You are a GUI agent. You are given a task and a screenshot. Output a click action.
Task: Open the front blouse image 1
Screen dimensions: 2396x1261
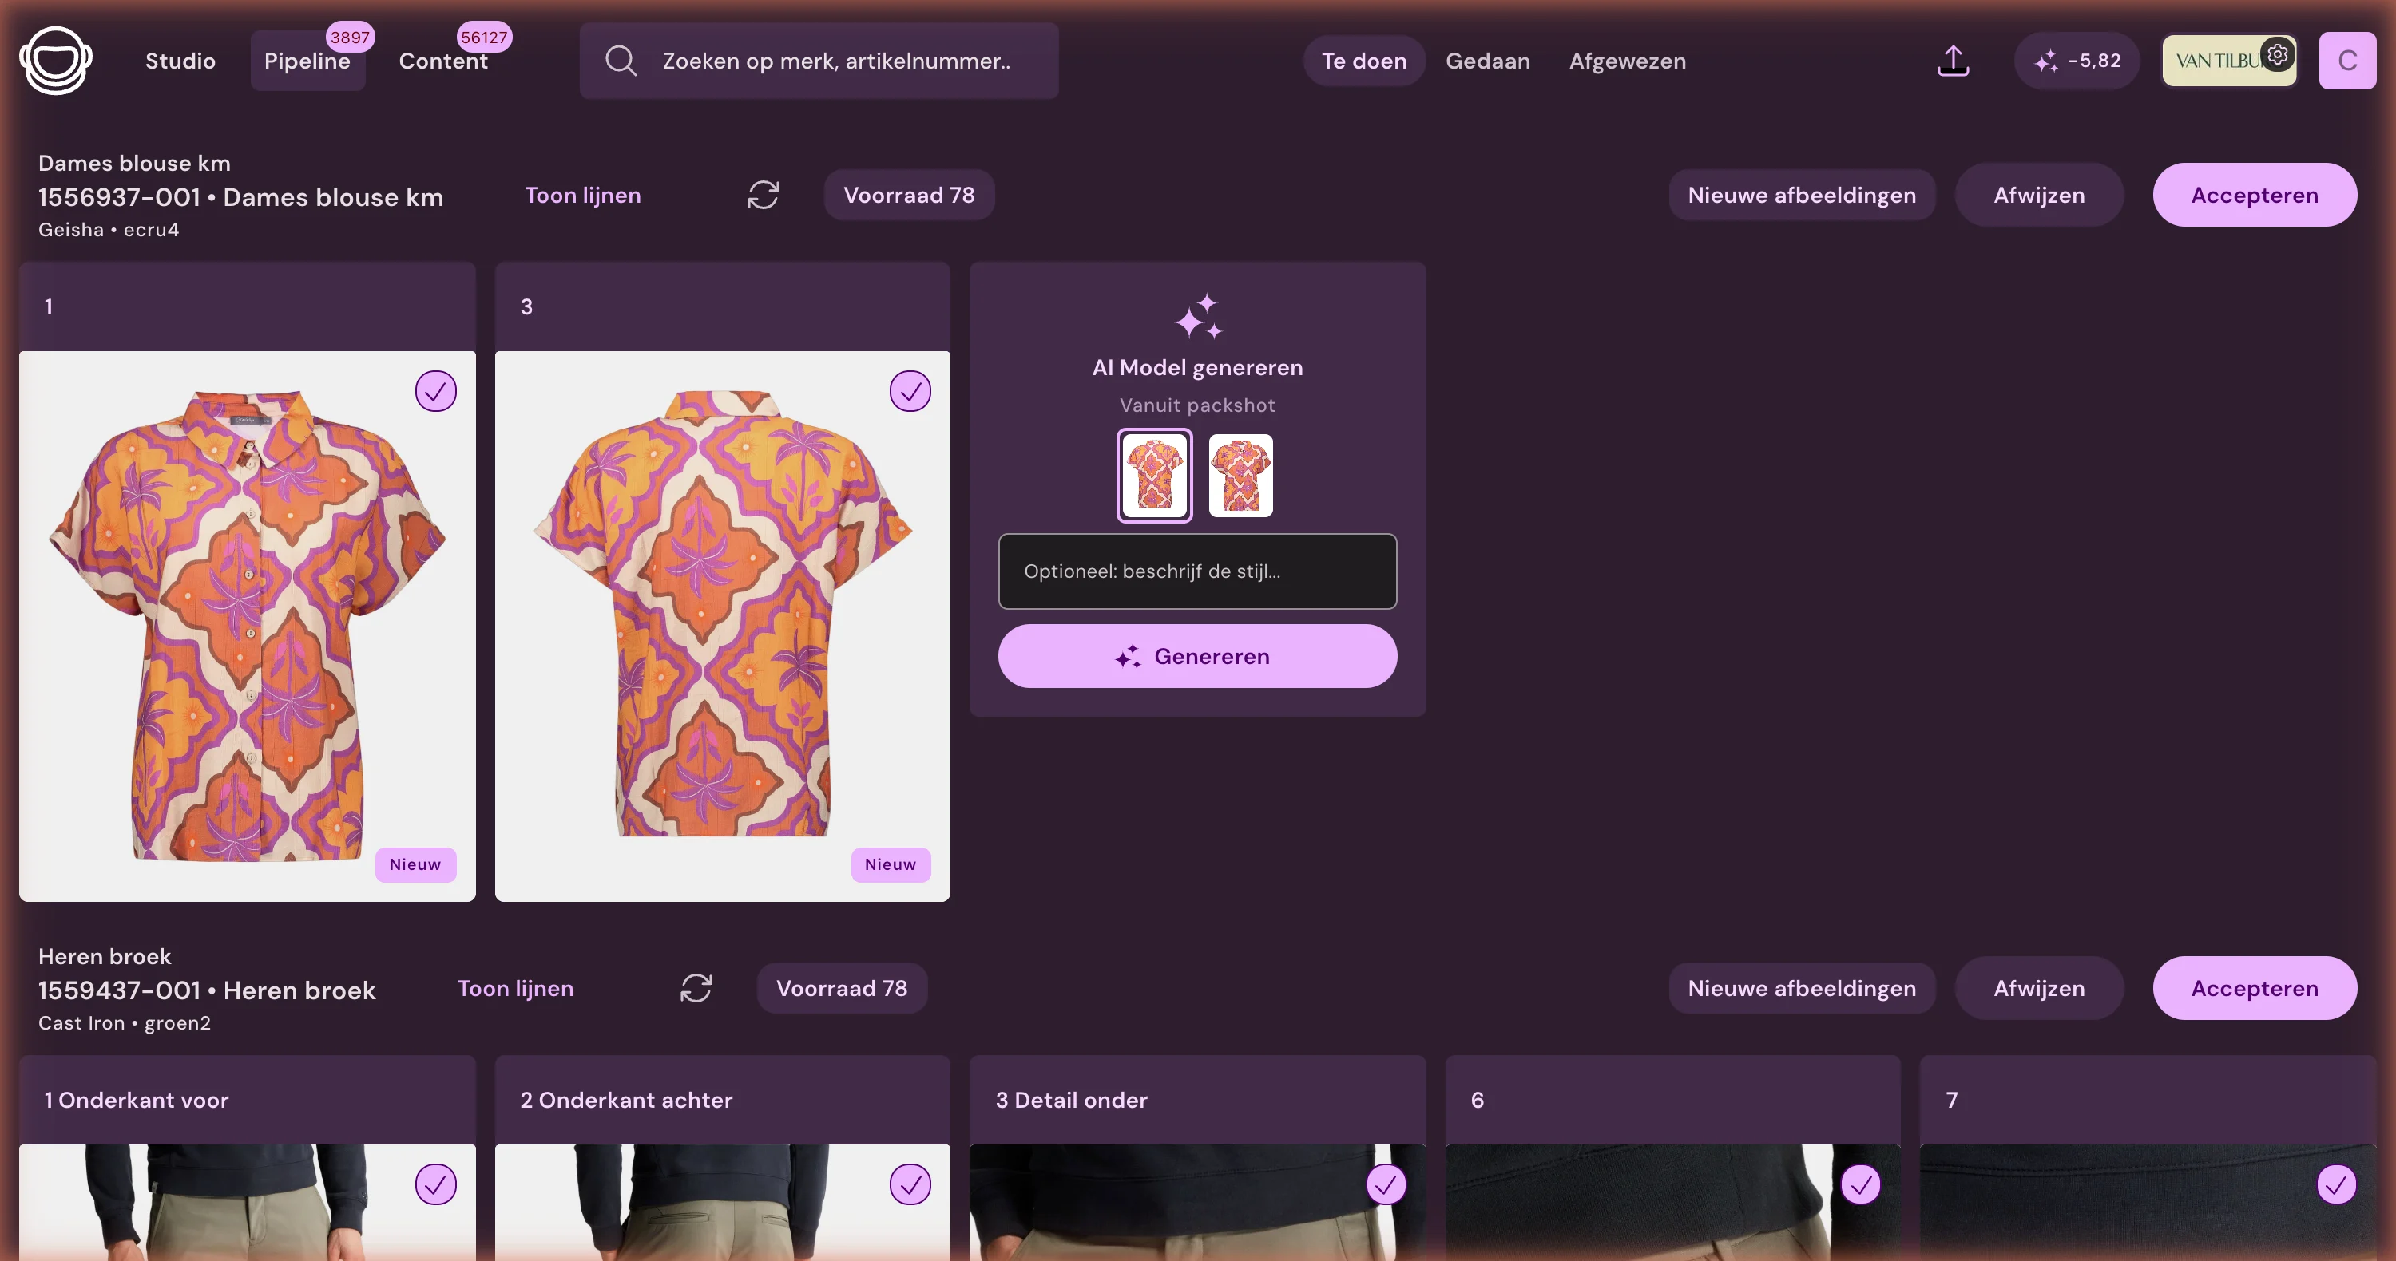tap(248, 626)
